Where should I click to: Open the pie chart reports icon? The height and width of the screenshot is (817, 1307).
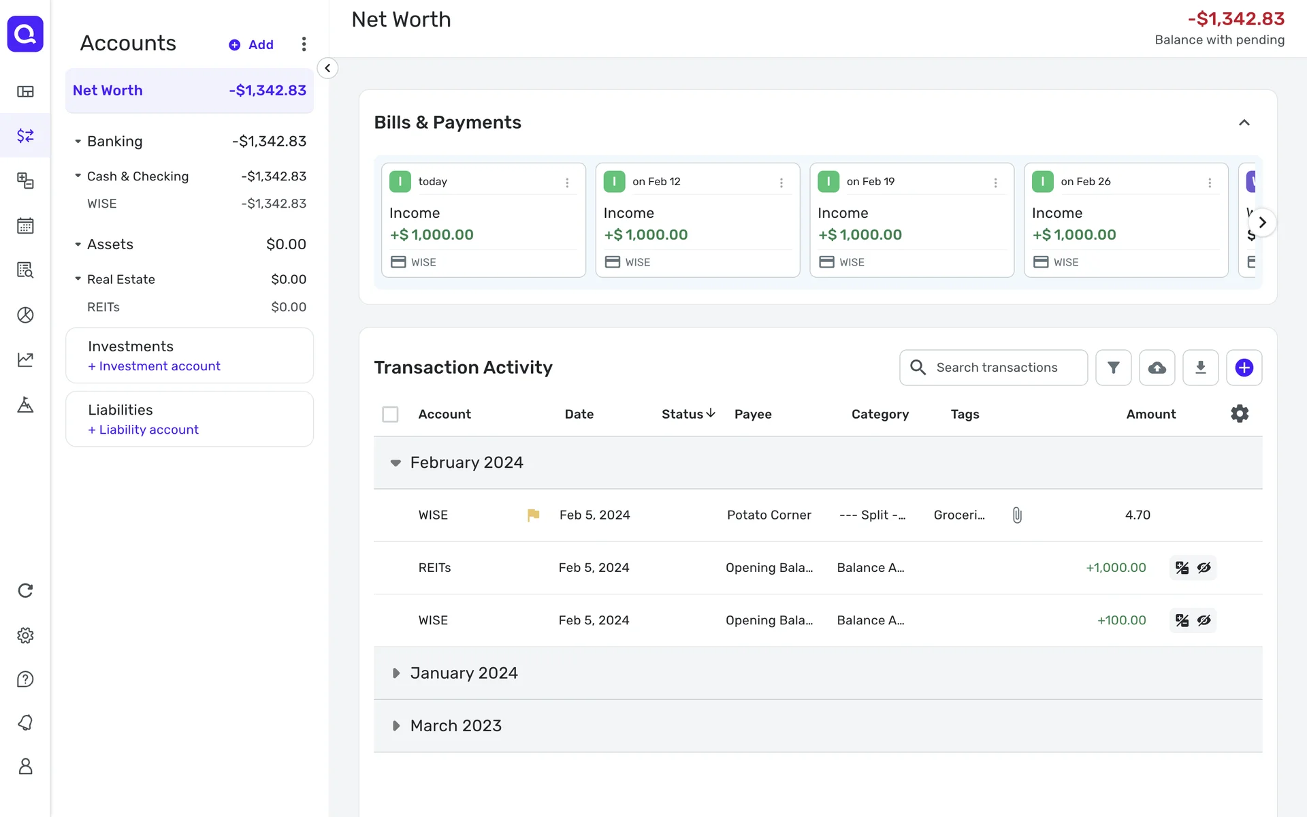pyautogui.click(x=25, y=315)
